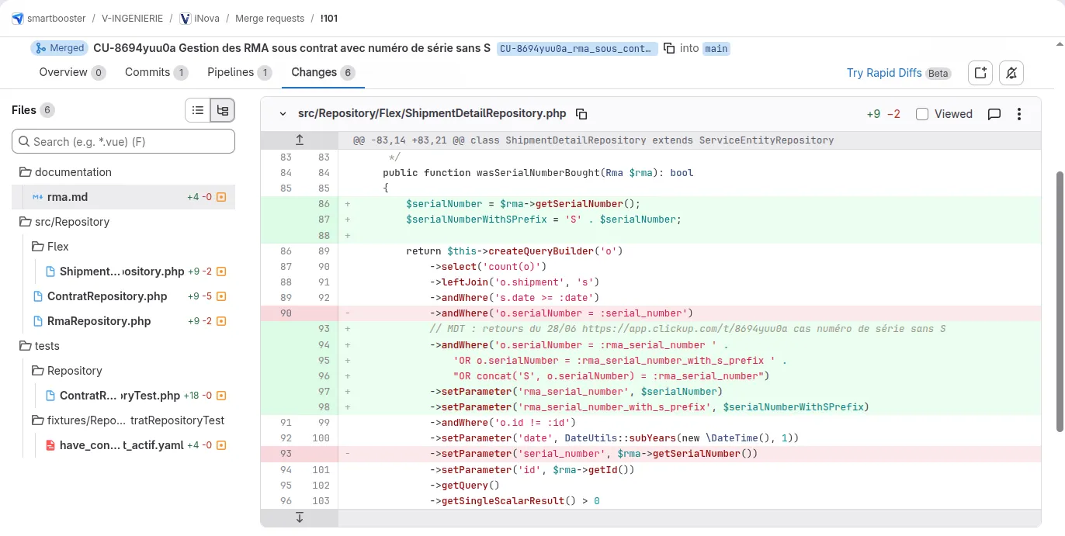Viewport: 1065px width, 536px height.
Task: Click the !101 merge request breadcrumb
Action: [328, 19]
